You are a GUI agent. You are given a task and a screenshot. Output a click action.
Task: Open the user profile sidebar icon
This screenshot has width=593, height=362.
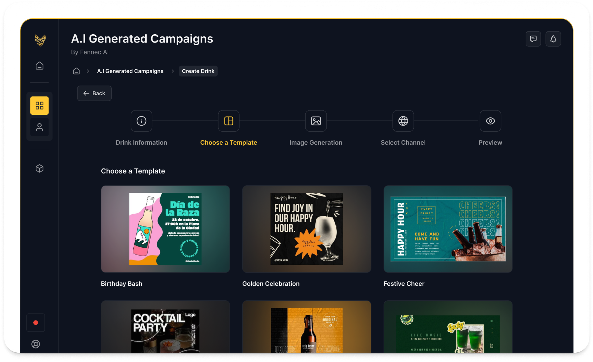(x=39, y=127)
